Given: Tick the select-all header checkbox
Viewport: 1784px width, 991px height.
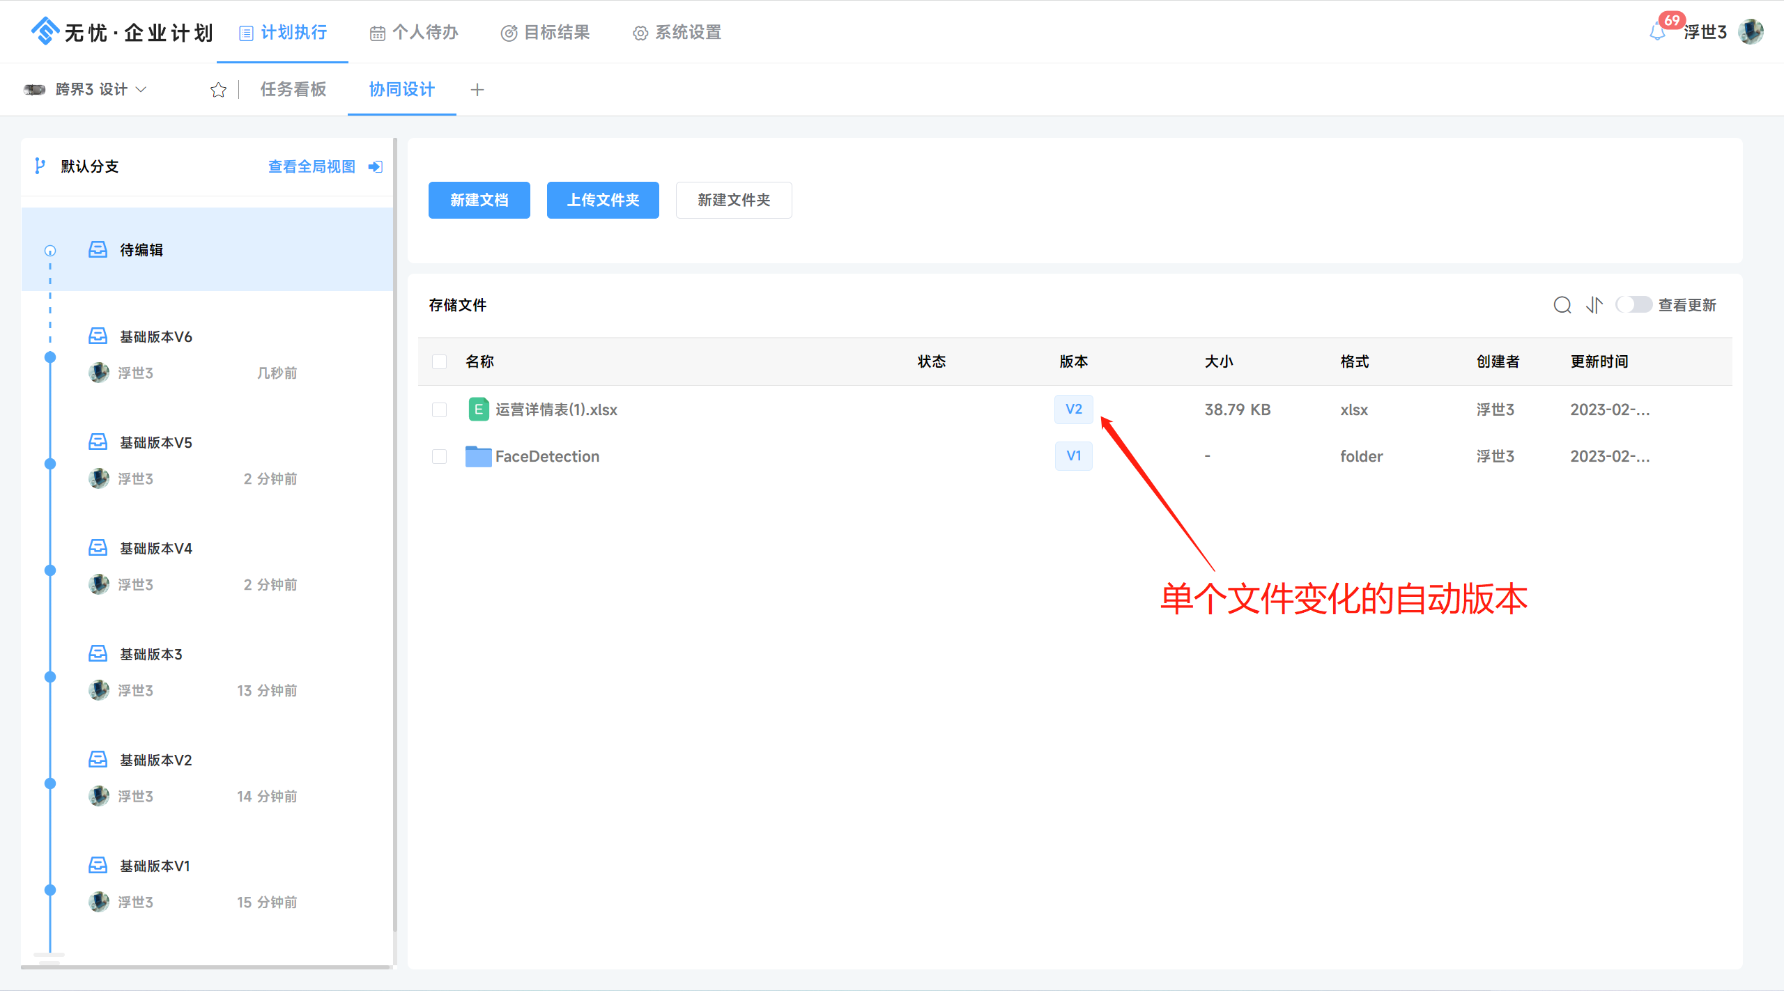Looking at the screenshot, I should 439,361.
